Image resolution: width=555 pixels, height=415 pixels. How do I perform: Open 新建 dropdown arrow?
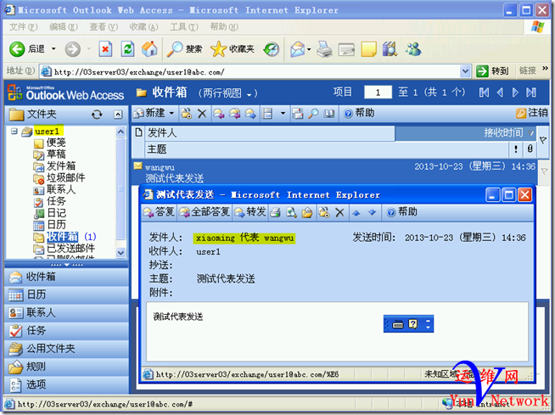171,114
